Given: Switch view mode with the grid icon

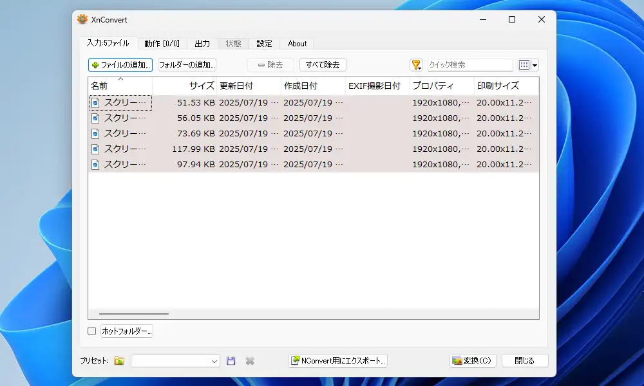Looking at the screenshot, I should (x=524, y=65).
